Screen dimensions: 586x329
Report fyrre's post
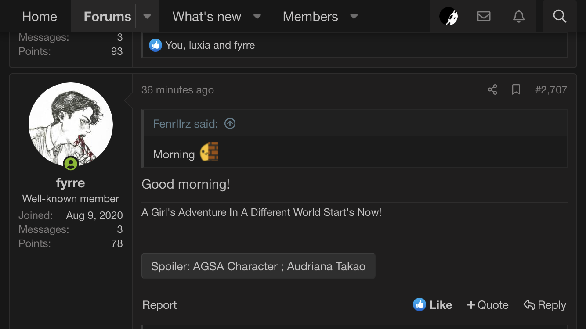click(159, 305)
